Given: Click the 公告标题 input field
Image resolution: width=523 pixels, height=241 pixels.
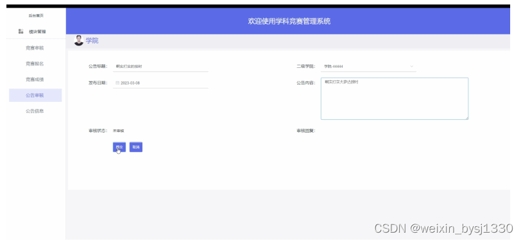Looking at the screenshot, I should pos(160,66).
